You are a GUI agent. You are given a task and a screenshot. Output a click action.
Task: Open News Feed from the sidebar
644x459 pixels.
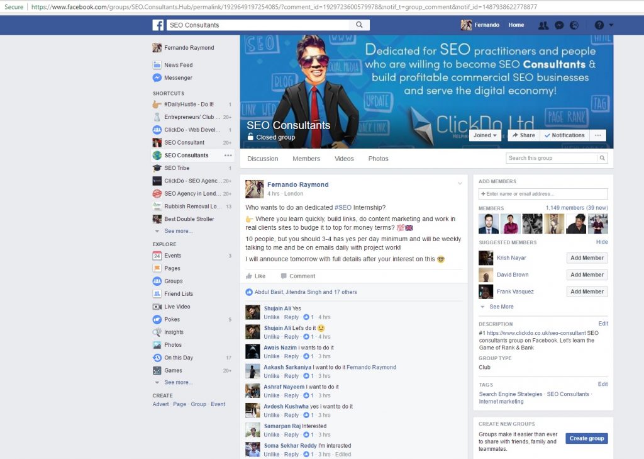click(x=178, y=65)
